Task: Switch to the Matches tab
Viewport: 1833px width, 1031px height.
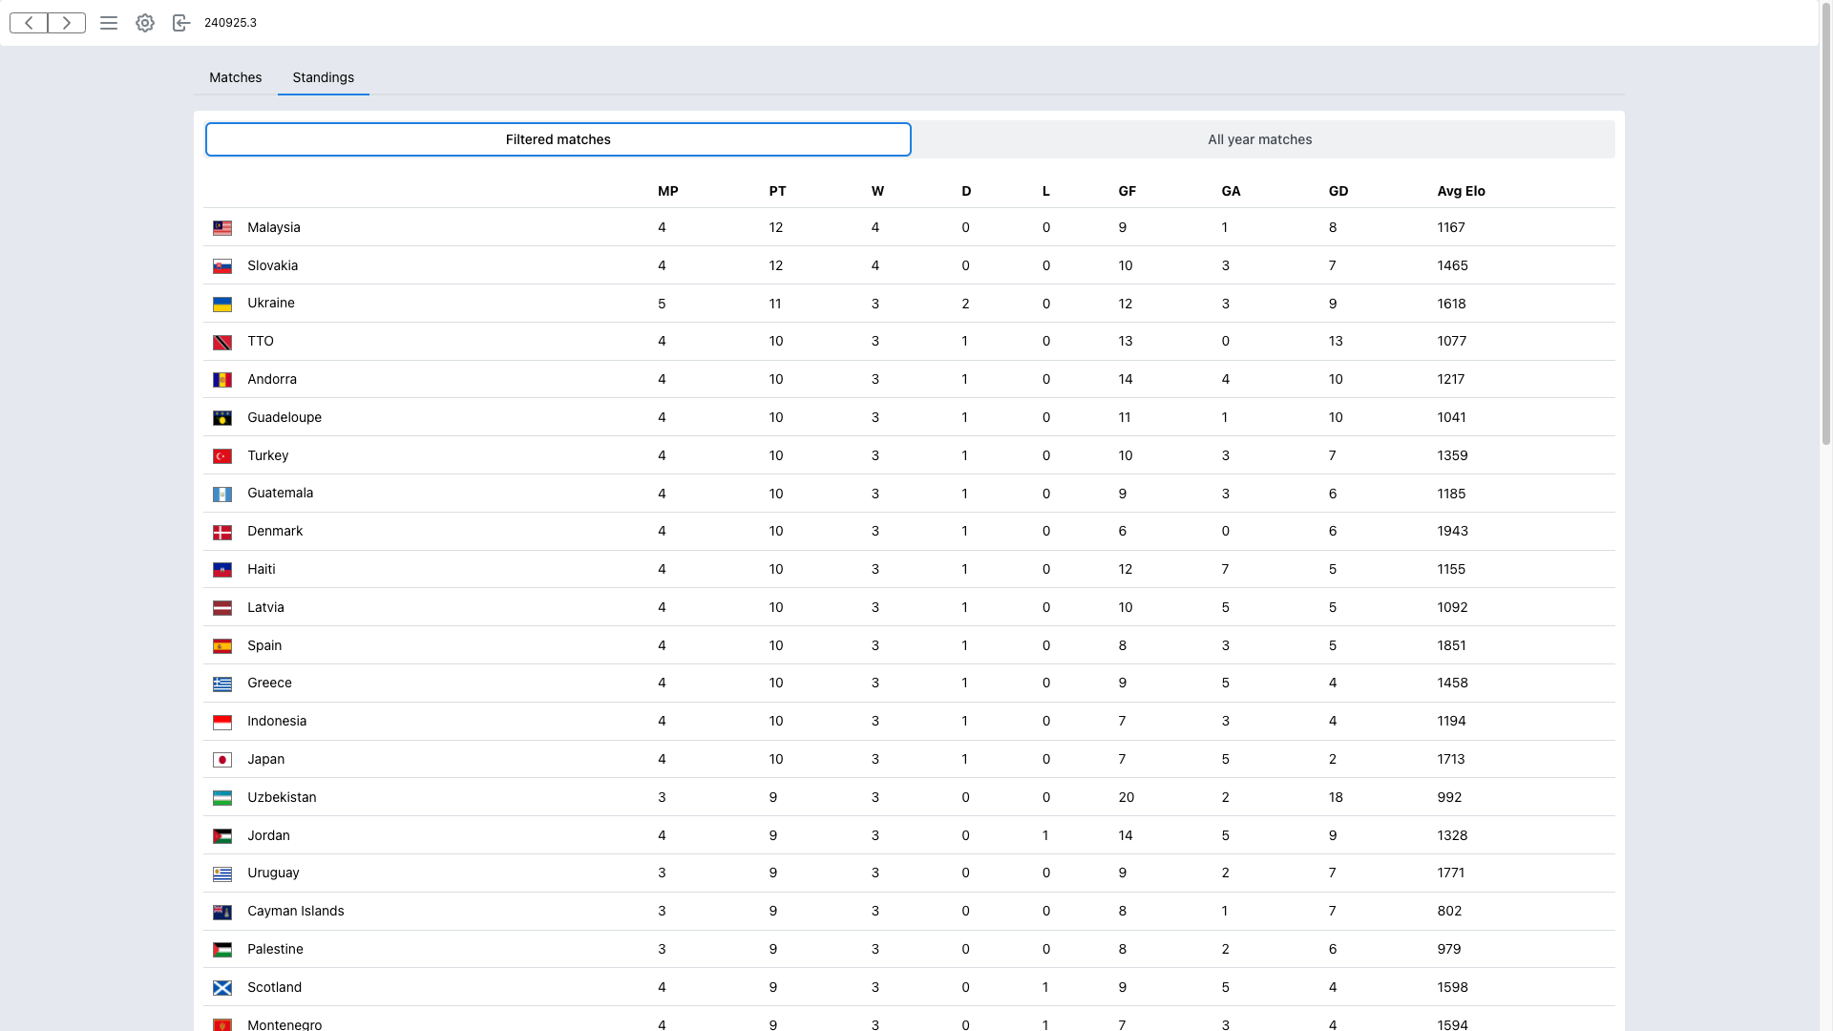Action: pyautogui.click(x=236, y=77)
